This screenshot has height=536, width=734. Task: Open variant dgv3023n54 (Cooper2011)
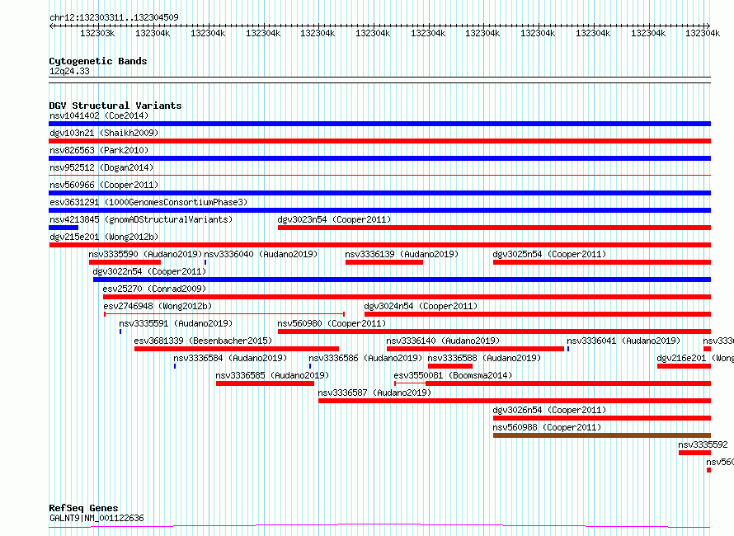point(334,219)
